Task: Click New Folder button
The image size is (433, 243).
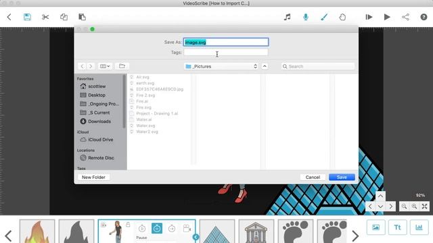Action: tap(93, 177)
